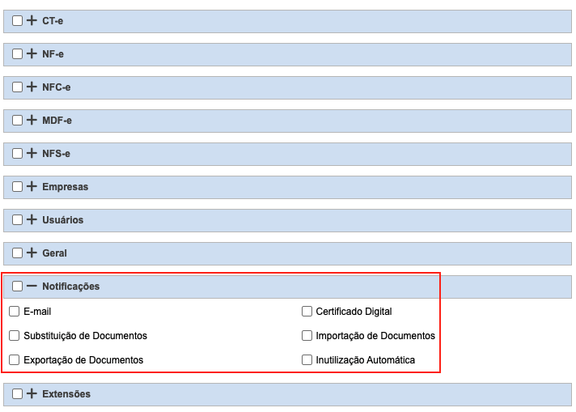The width and height of the screenshot is (576, 412).
Task: Check the Exportação de Documentos checkbox
Action: click(15, 360)
